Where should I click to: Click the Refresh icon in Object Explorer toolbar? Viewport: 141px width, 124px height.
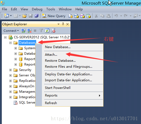tap(47, 31)
